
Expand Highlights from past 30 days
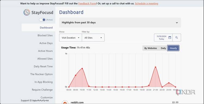[x=120, y=23]
